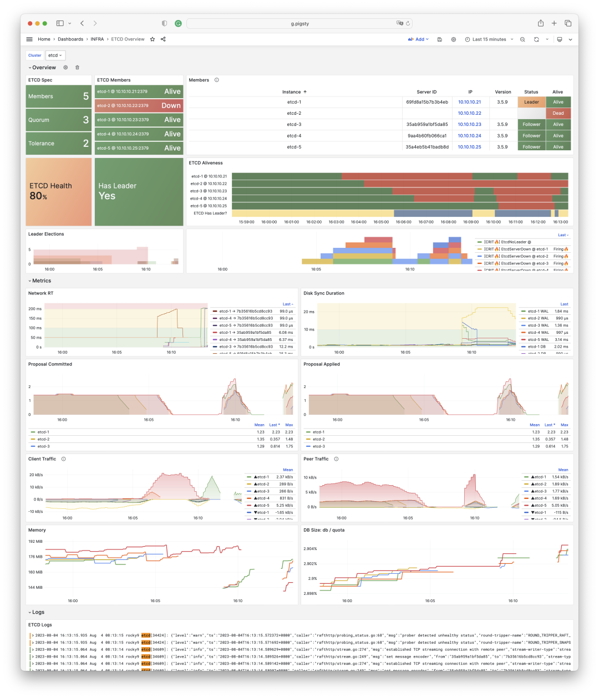Open the Grafana hamburger navigation menu
Screen dimensions: 599x698
pos(29,39)
